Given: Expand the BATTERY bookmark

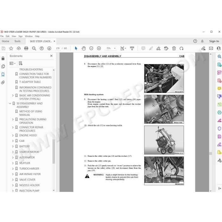Looking at the screenshot, I should click(x=13, y=147).
